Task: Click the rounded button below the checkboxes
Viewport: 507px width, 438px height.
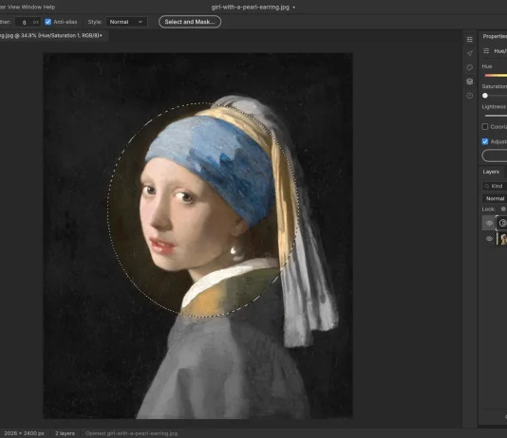Action: (495, 155)
